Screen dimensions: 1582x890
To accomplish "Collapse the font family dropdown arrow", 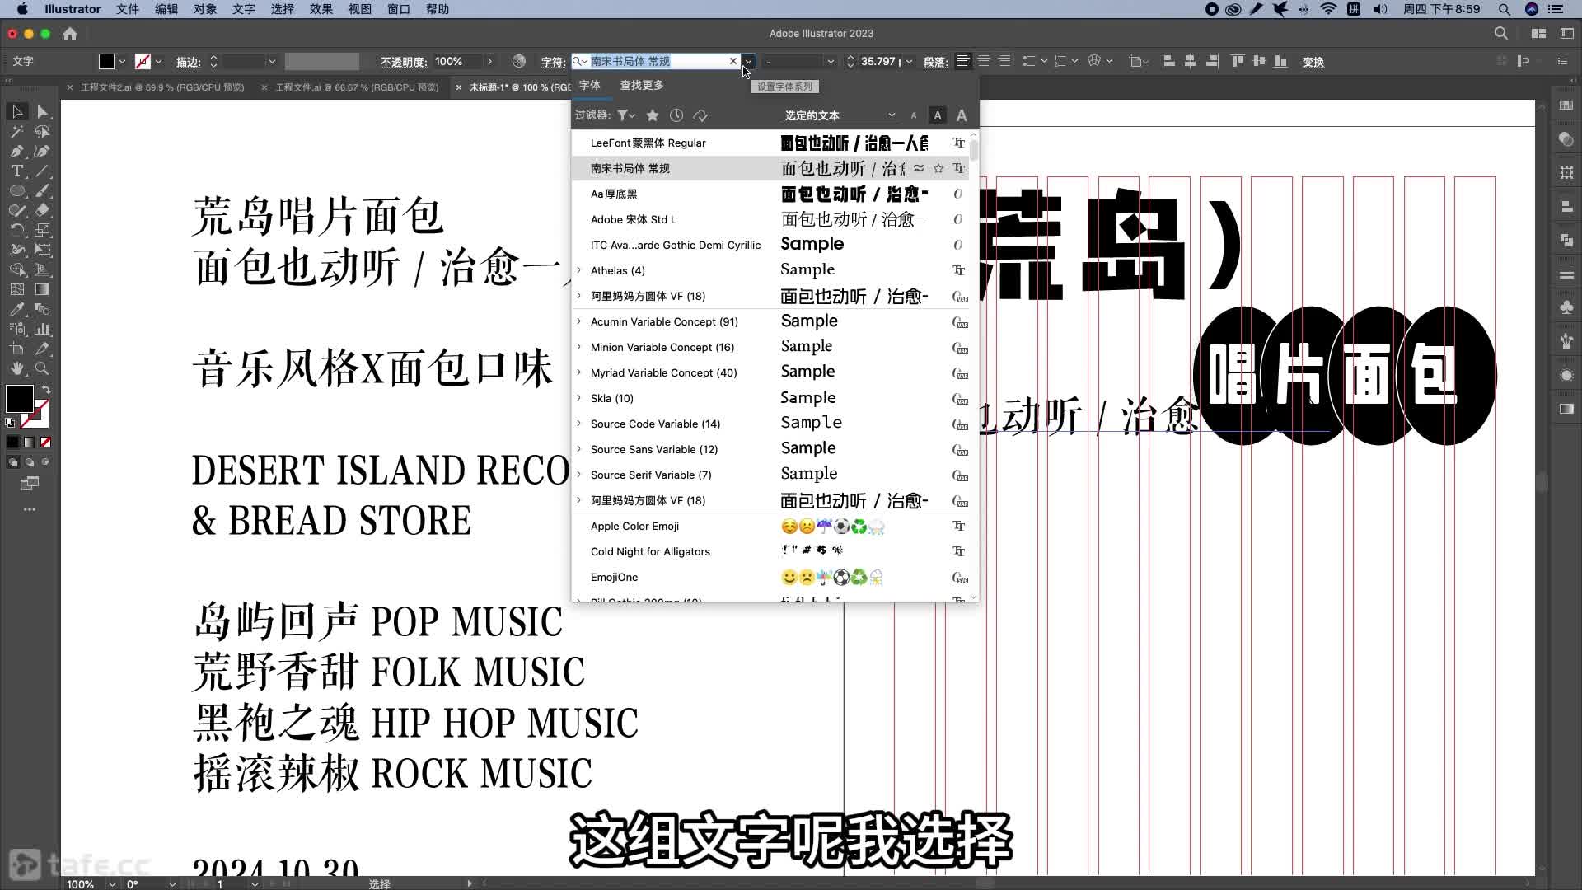I will (x=748, y=61).
